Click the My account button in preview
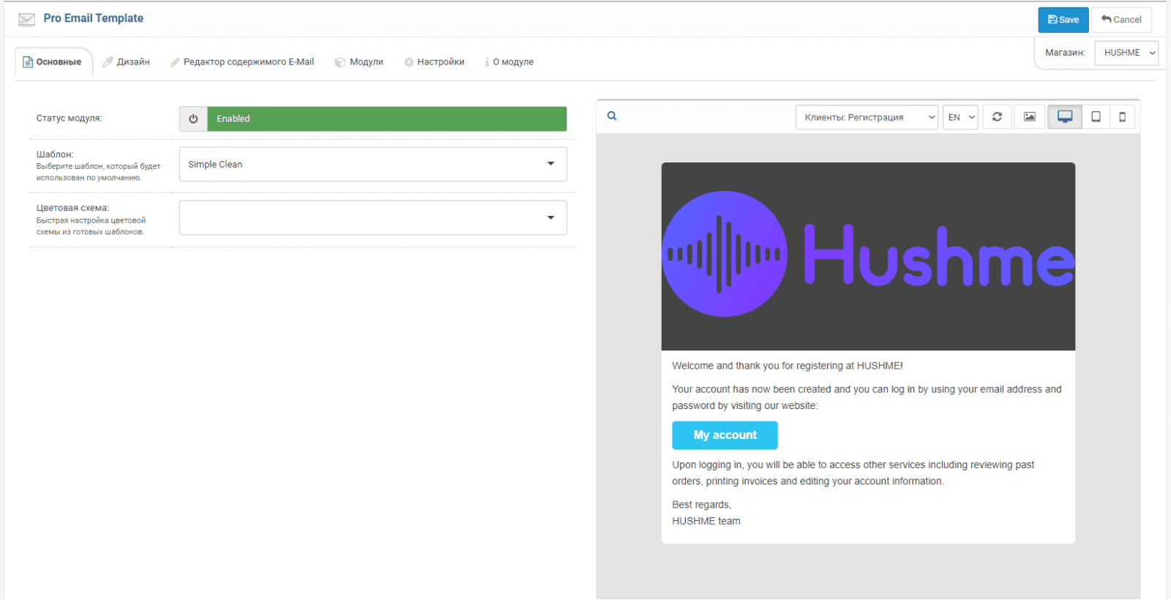Image resolution: width=1171 pixels, height=600 pixels. click(x=725, y=435)
